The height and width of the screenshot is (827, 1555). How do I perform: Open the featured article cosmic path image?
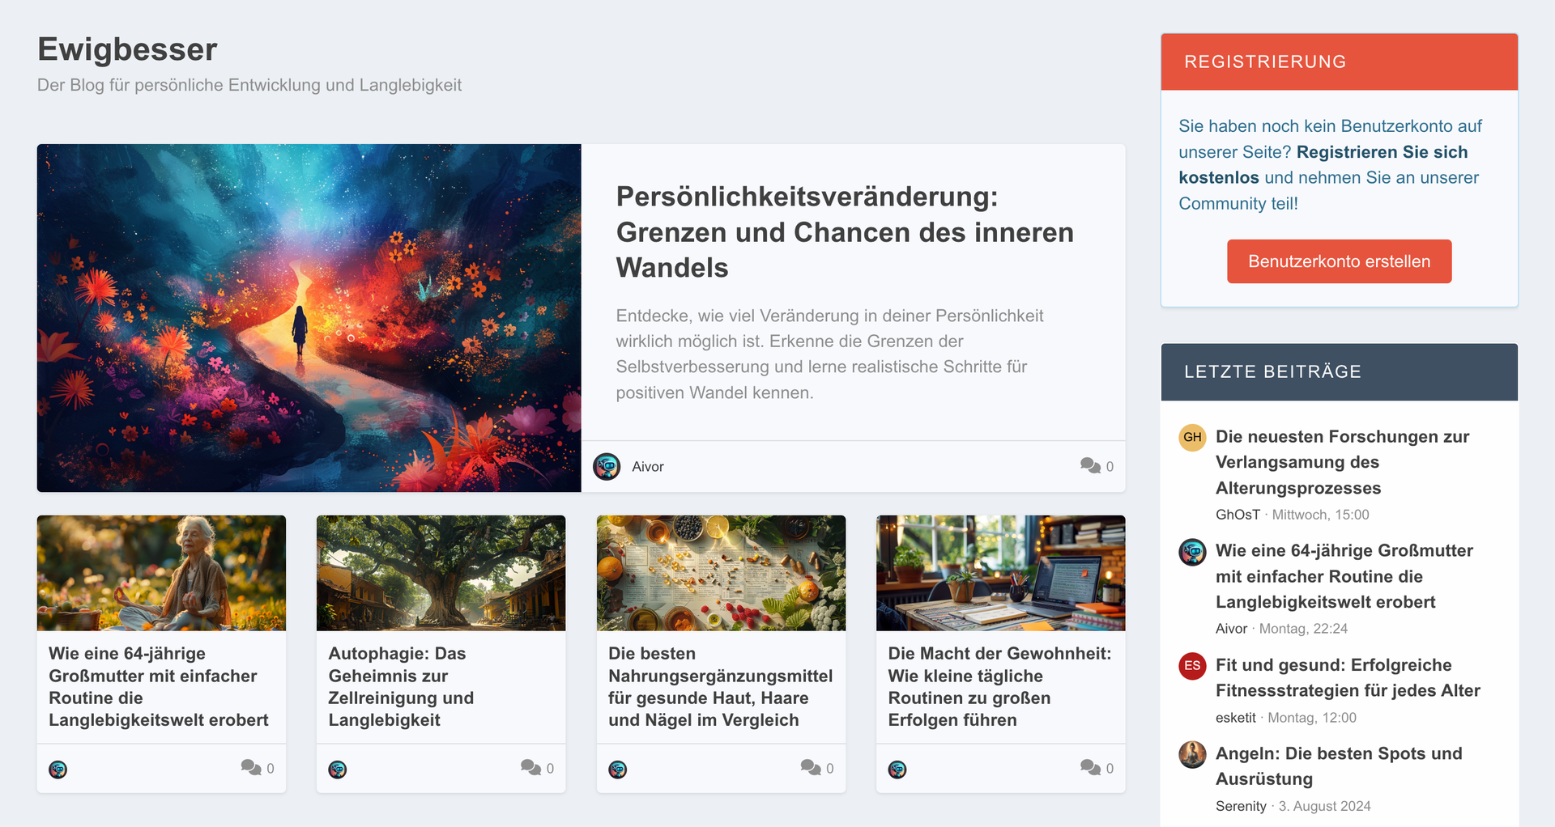coord(309,318)
